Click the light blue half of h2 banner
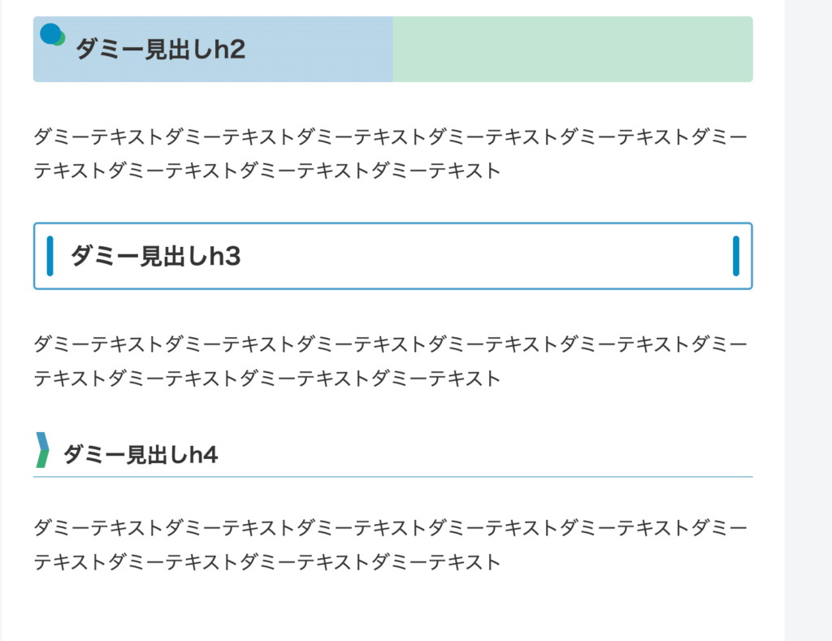The width and height of the screenshot is (832, 641). 213,50
